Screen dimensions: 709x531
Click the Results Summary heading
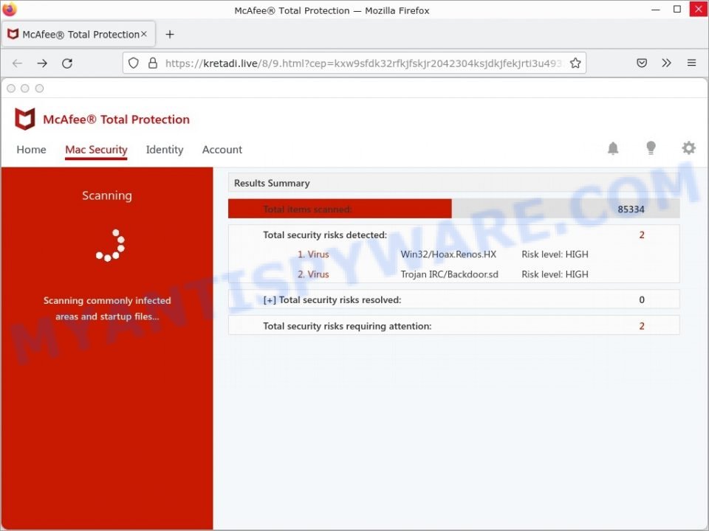(272, 184)
